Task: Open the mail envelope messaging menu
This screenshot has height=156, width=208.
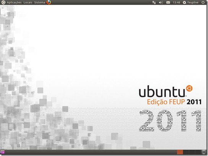Action: (168, 2)
